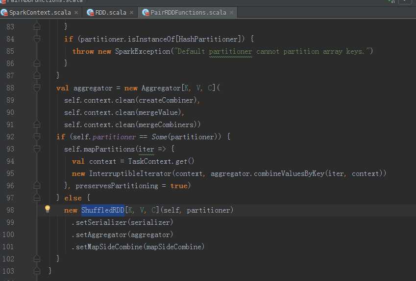Screen dimensions: 416x281
Task: Click line number 94 in the gutter
Action: point(10,161)
